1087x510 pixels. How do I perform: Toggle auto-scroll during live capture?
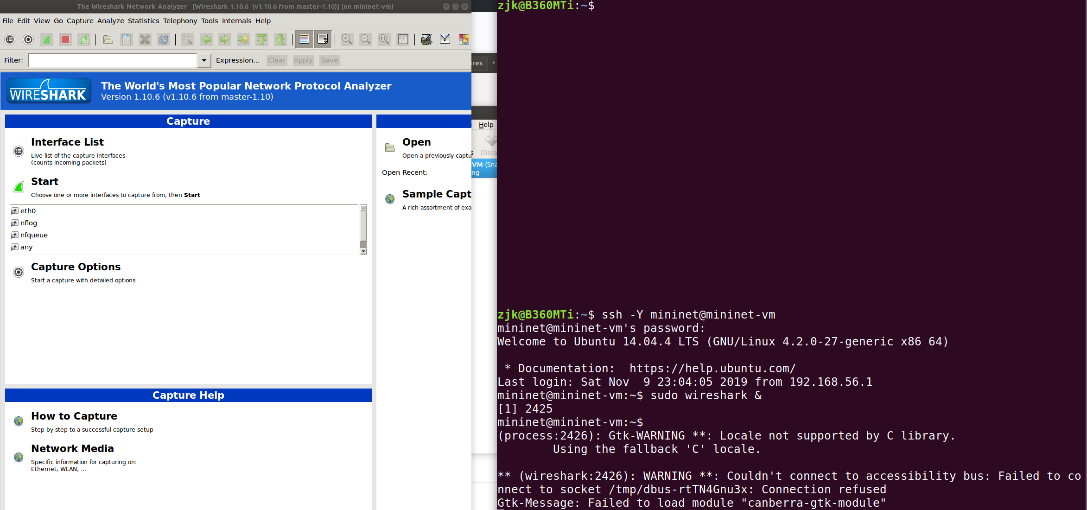[323, 39]
